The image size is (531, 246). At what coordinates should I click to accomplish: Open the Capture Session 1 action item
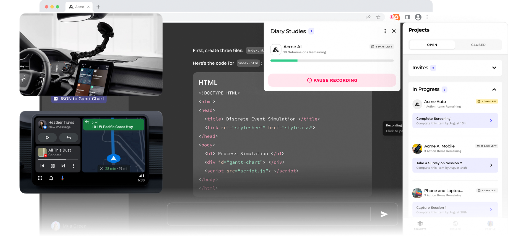pos(455,210)
